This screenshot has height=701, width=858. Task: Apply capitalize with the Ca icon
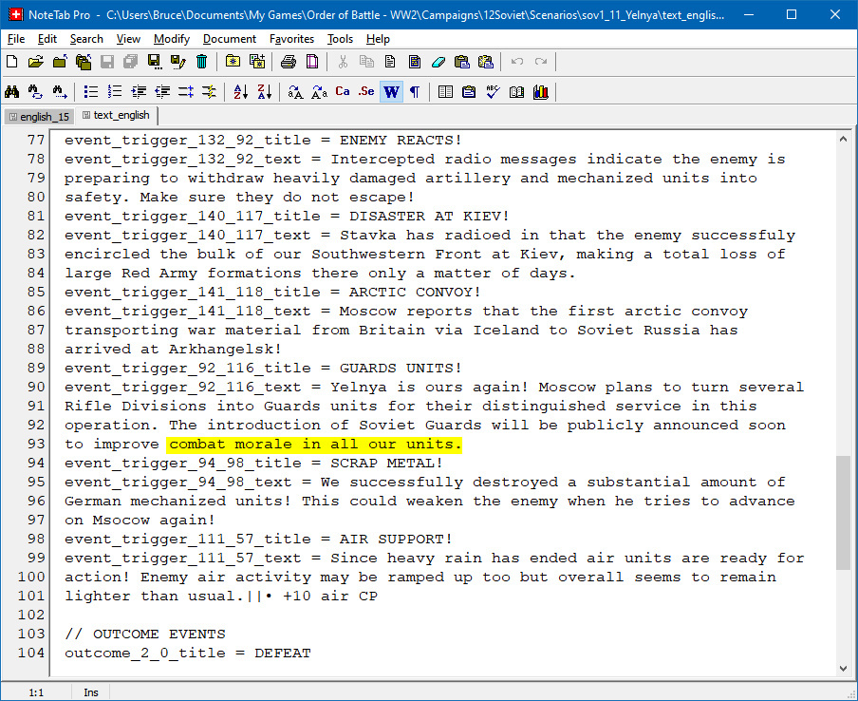pyautogui.click(x=343, y=91)
